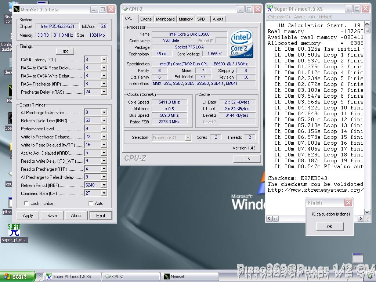376x282 pixels.
Task: Open the Help menu in Super PI
Action: [326, 17]
